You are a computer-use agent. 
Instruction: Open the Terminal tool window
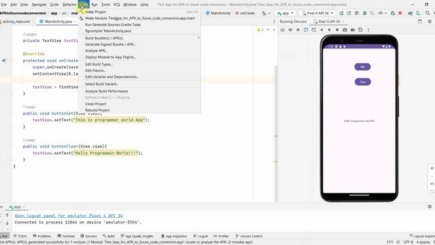66,236
